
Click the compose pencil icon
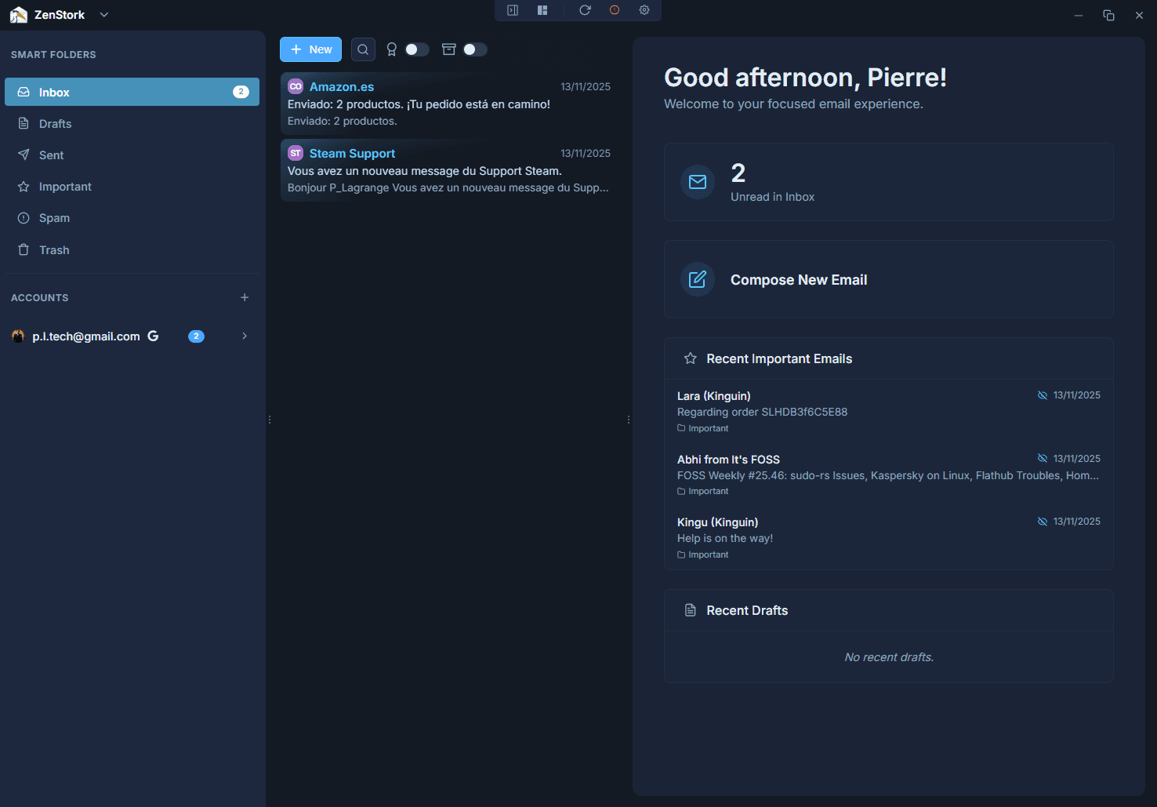pyautogui.click(x=697, y=279)
